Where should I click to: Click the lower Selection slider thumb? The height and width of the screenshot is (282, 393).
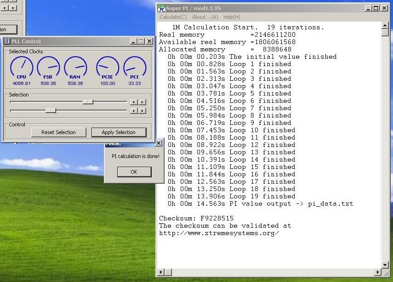click(x=51, y=111)
